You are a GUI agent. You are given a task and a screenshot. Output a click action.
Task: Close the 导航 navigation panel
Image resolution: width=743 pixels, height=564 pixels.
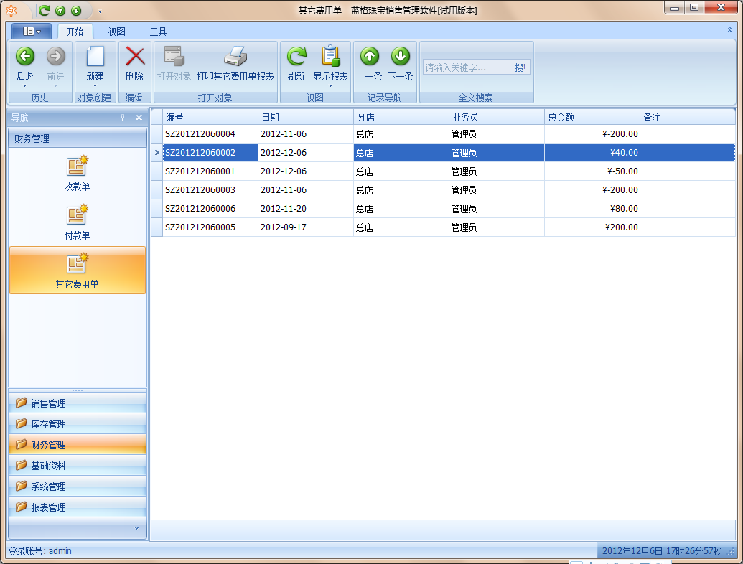click(x=139, y=118)
